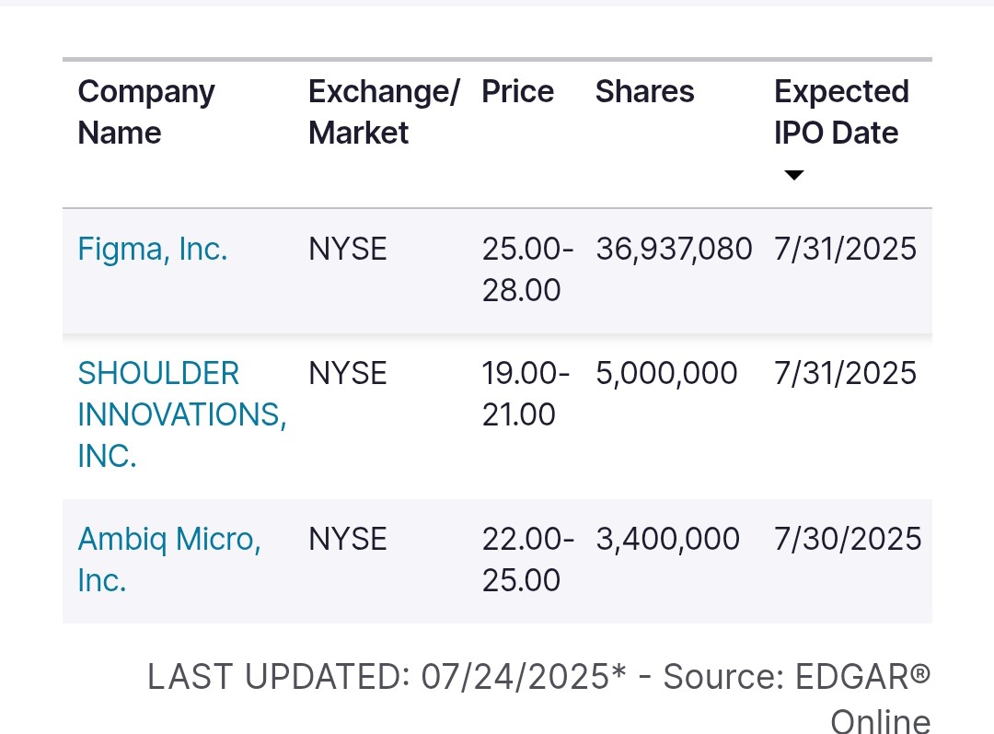The image size is (994, 734).
Task: Select Figma shares value 36,937,080
Action: pyautogui.click(x=674, y=249)
